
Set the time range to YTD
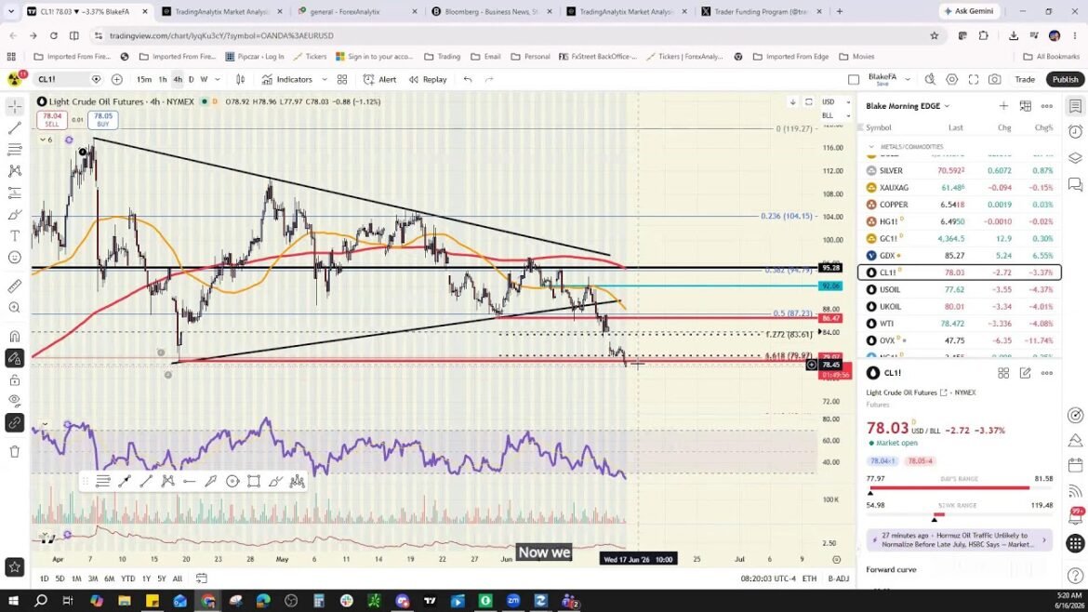[x=127, y=578]
